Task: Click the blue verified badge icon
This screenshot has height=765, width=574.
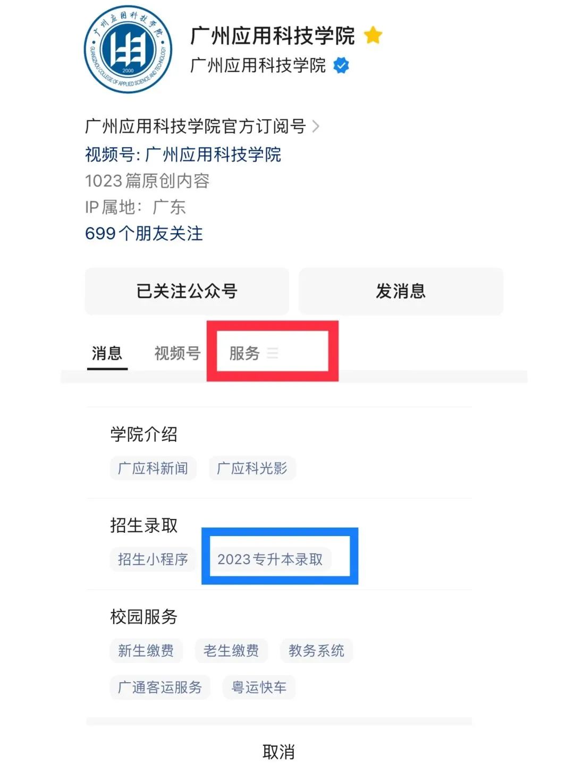Action: 340,66
